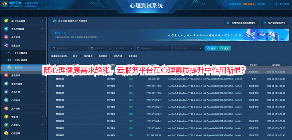
Task: Click the rocket icon for 首页快捷栏
Action: (228, 23)
